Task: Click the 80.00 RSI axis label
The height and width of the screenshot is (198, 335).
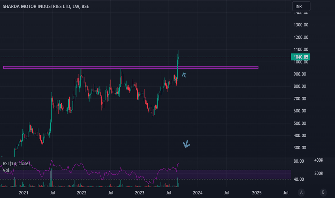Action: (299, 161)
